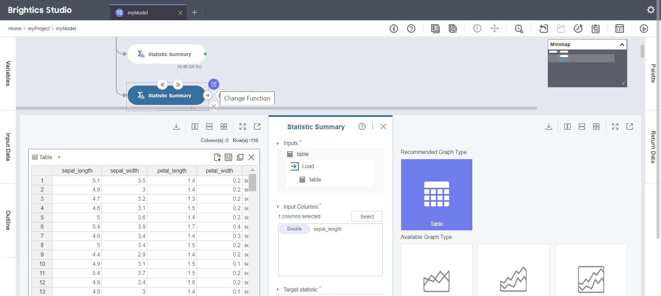Run the model with play button
The width and height of the screenshot is (661, 296).
point(644,29)
